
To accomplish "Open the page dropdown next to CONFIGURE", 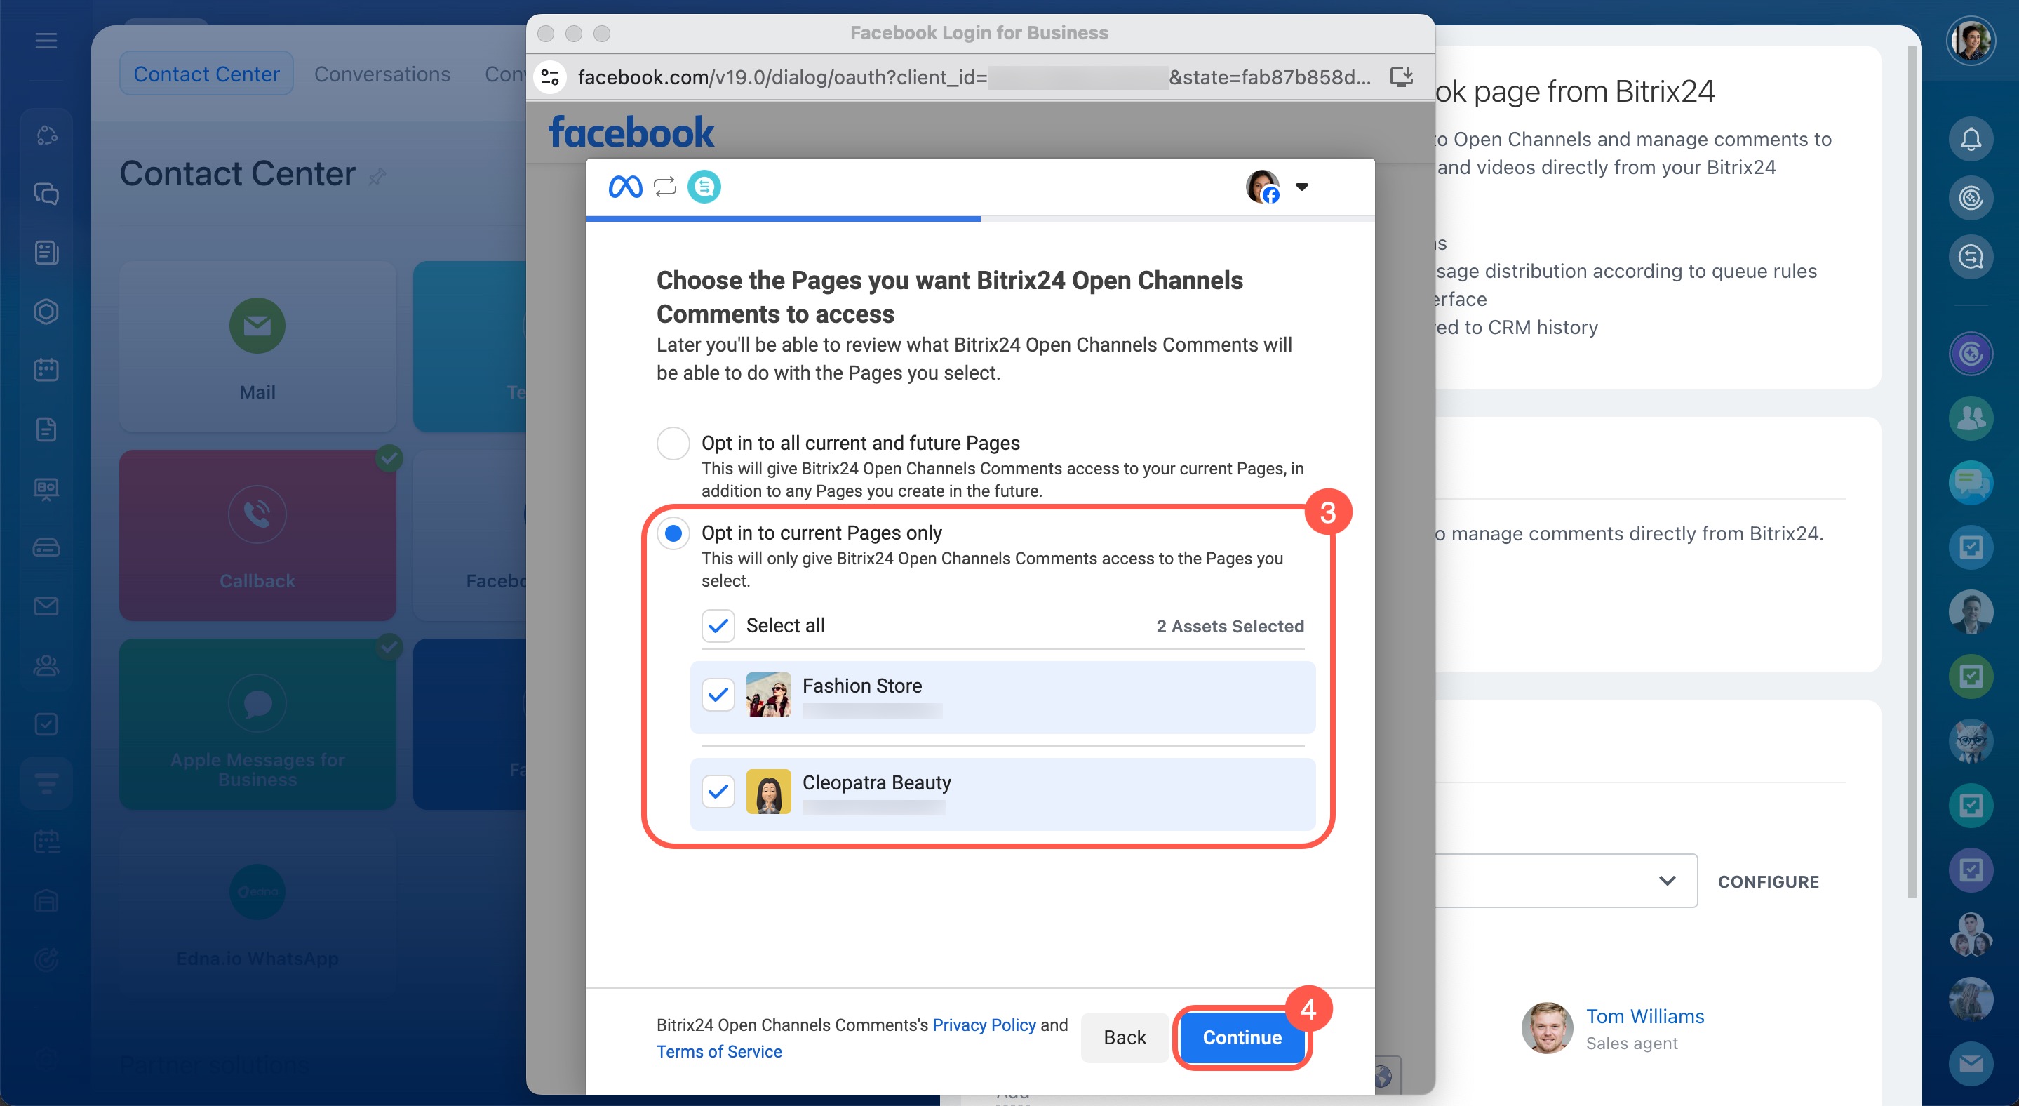I will point(1666,881).
